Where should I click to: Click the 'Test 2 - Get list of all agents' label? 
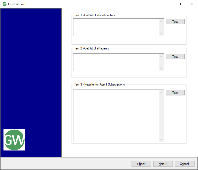[x=91, y=48]
